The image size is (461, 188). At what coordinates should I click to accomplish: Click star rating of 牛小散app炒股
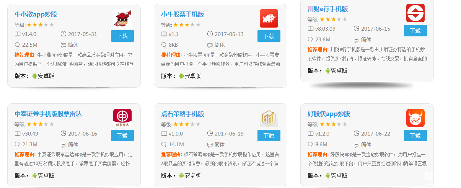click(41, 25)
